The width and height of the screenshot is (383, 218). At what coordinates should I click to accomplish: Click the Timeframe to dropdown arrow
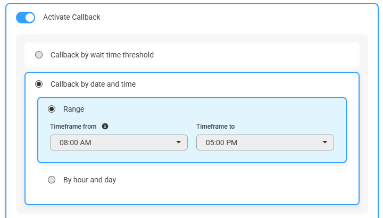click(324, 142)
